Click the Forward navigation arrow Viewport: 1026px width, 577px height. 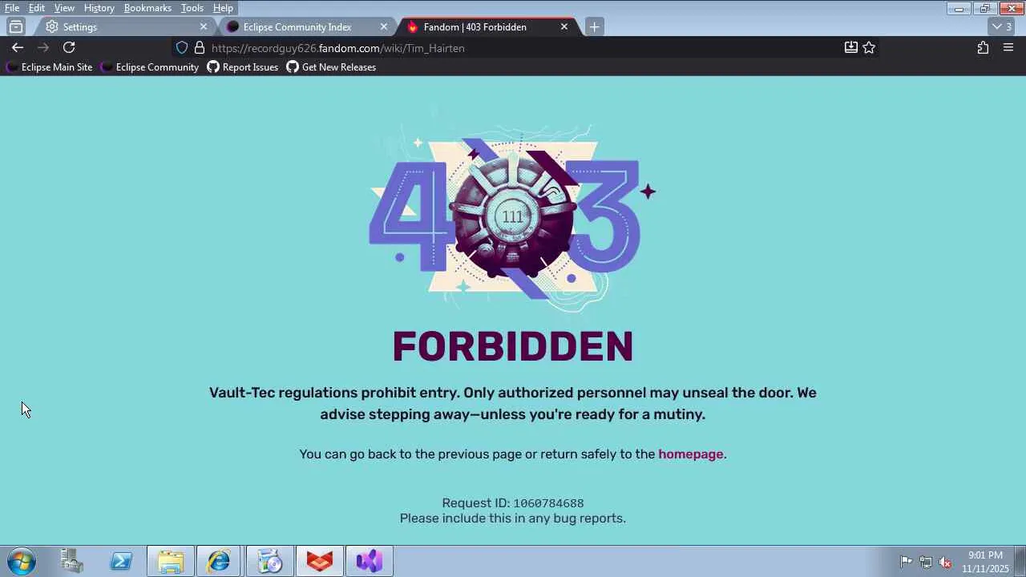pyautogui.click(x=43, y=47)
